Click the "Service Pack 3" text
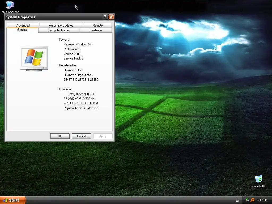Screen dimensions: 272x204 point(74,58)
